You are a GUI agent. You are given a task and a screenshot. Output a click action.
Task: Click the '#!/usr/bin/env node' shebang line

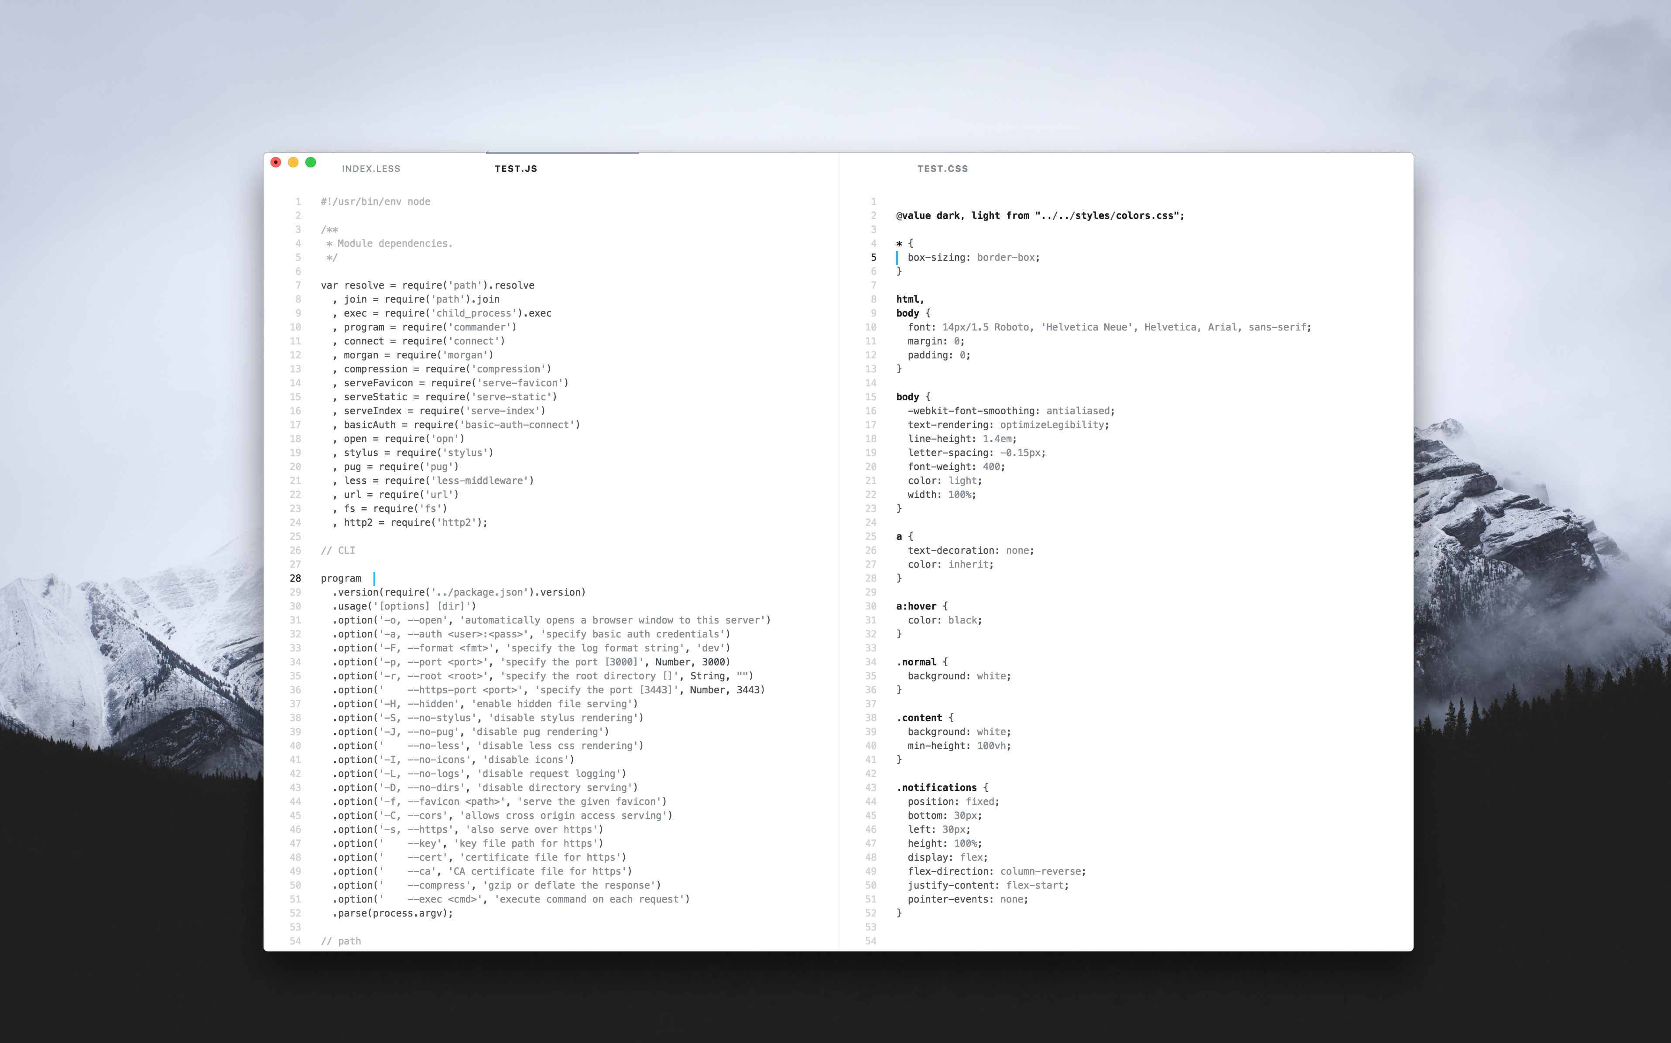pyautogui.click(x=375, y=201)
